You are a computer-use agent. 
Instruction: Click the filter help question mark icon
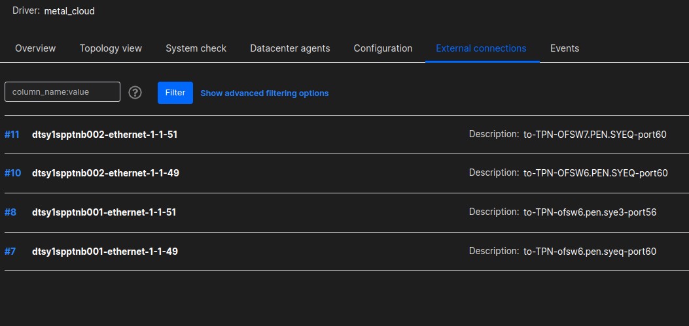[135, 93]
